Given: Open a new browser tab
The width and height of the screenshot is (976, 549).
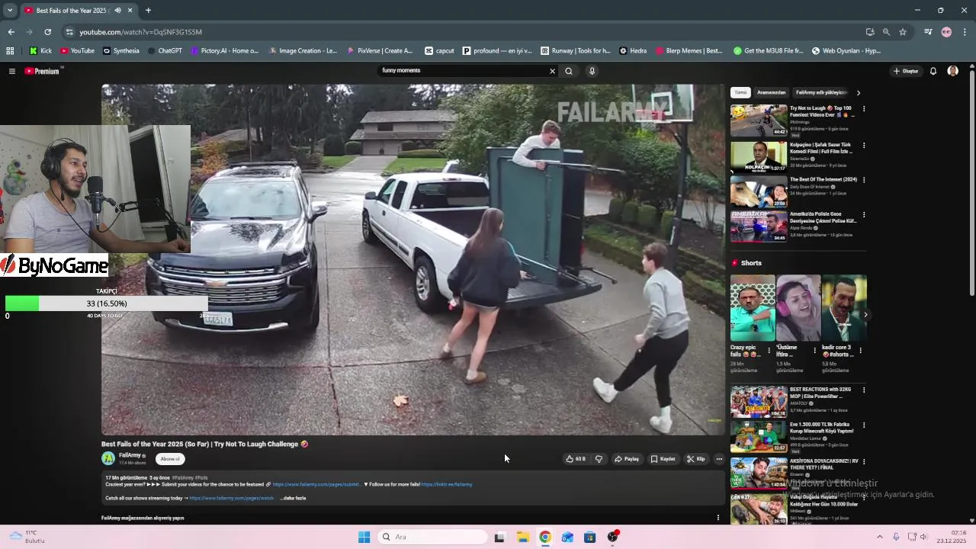Looking at the screenshot, I should (x=148, y=11).
